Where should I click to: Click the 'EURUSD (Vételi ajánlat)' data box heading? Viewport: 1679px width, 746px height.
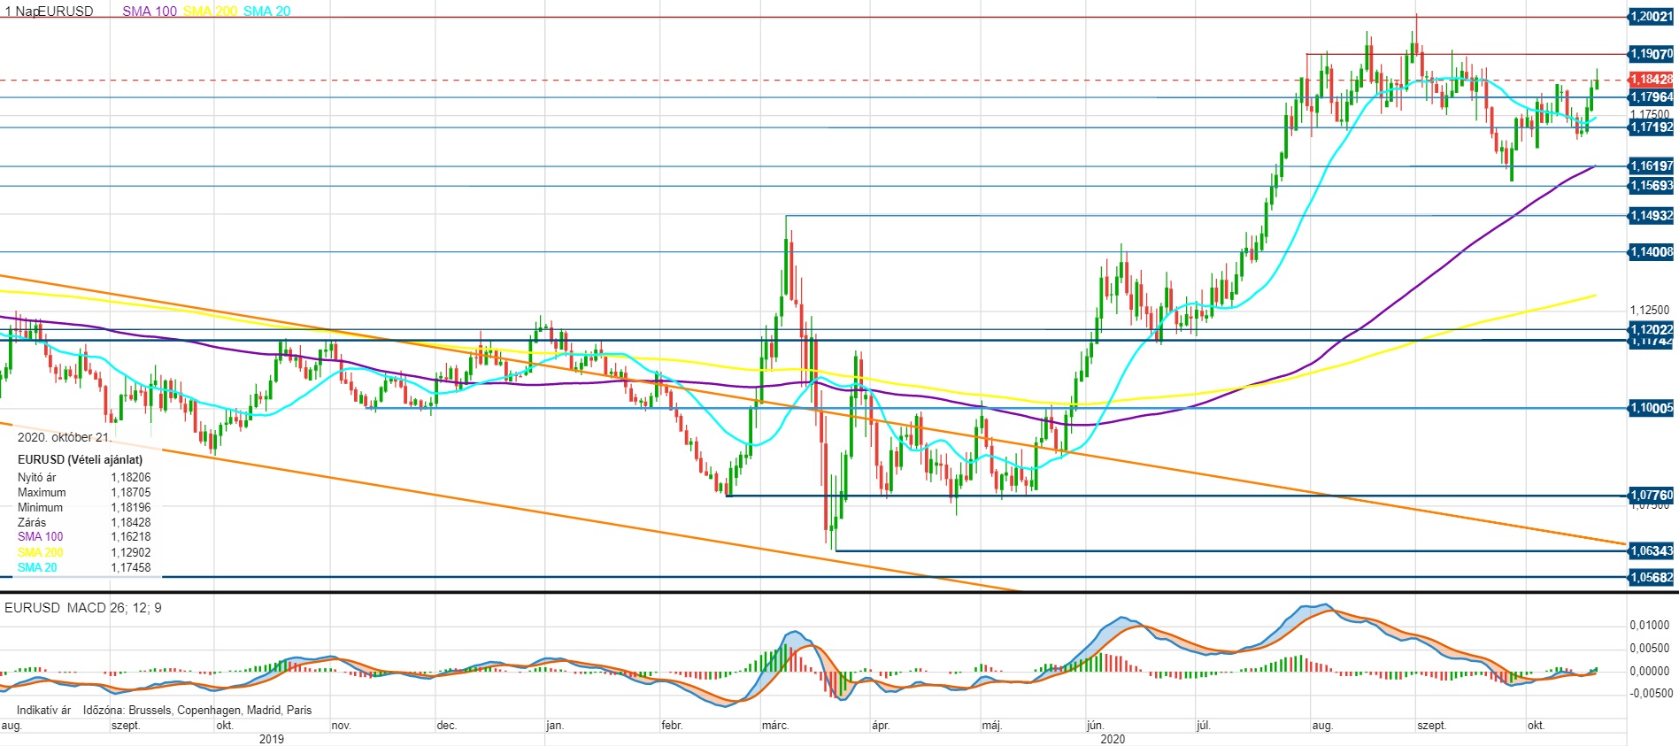[80, 460]
